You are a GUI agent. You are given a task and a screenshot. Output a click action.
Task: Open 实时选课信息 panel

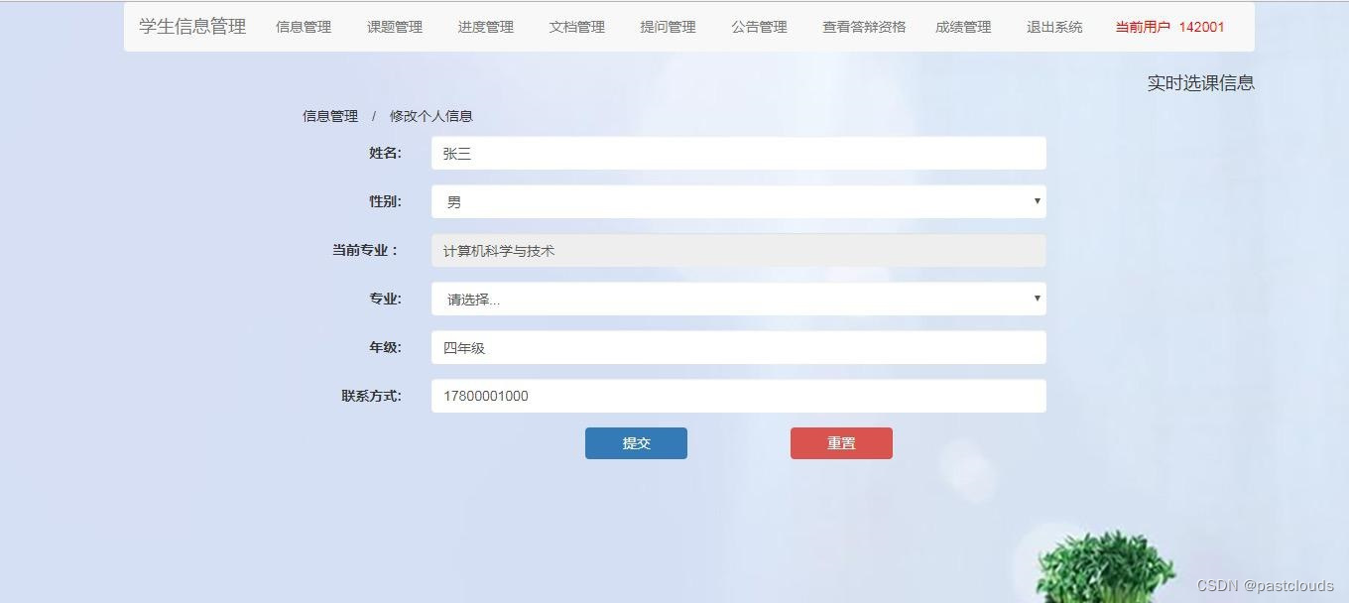pyautogui.click(x=1200, y=83)
